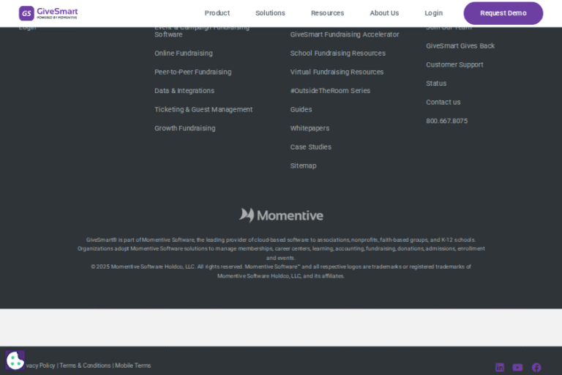The width and height of the screenshot is (562, 375).
Task: Click the Customer Support link
Action: pyautogui.click(x=454, y=65)
